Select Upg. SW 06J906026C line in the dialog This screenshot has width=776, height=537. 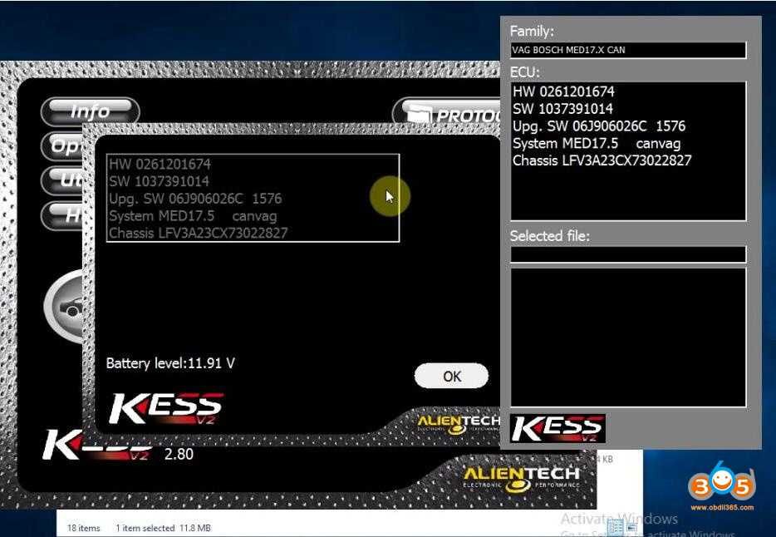tap(195, 199)
